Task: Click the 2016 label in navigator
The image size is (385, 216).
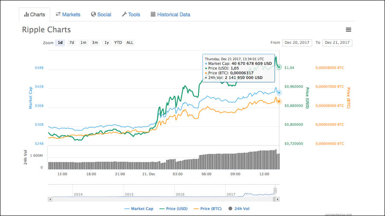Action: [180, 195]
